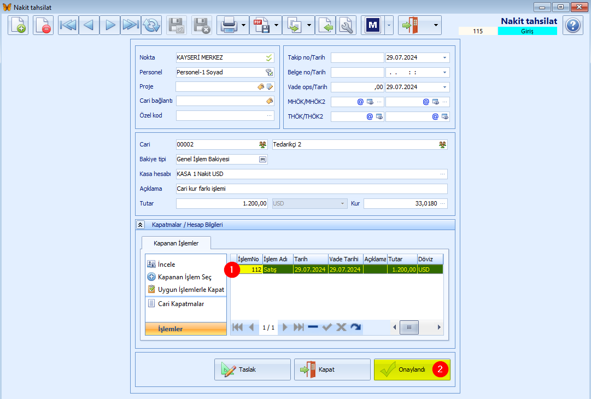Open the wrench settings document icon

[x=346, y=25]
